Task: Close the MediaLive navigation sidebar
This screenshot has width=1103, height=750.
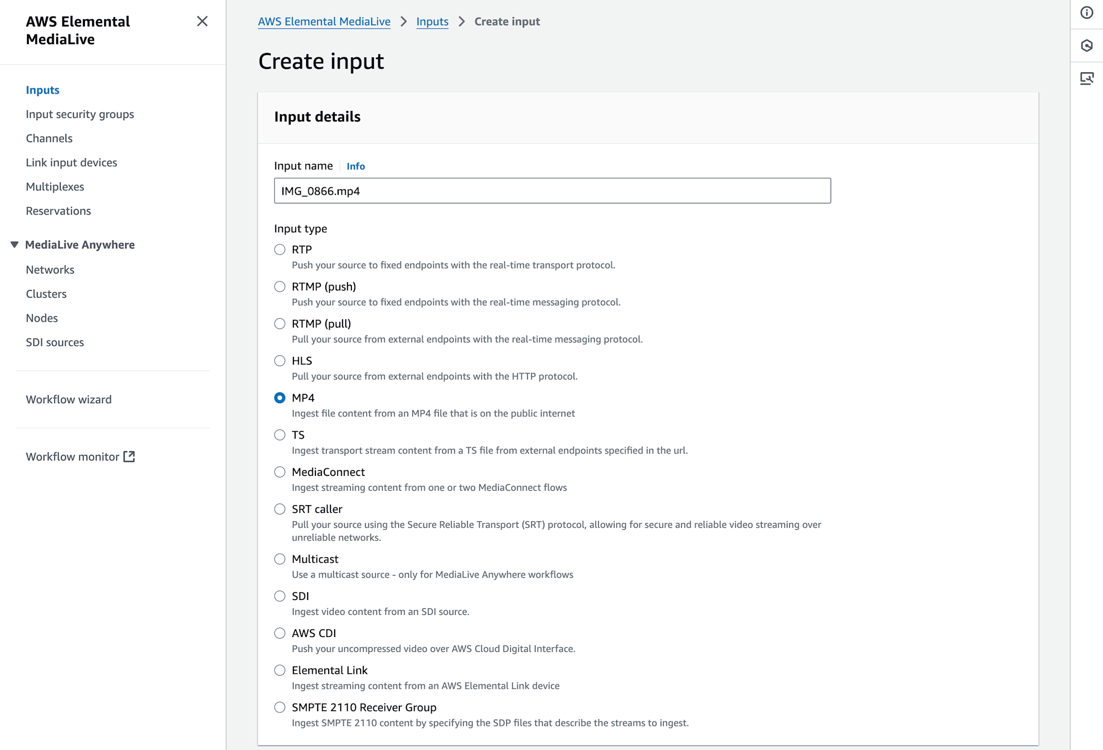Action: (202, 22)
